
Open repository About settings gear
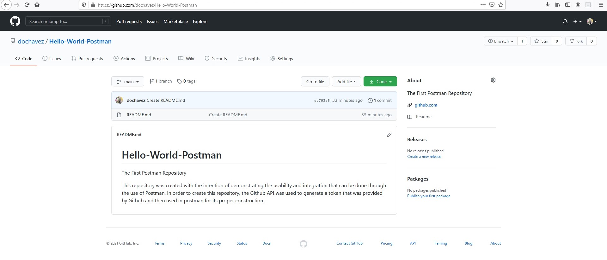[x=493, y=80]
